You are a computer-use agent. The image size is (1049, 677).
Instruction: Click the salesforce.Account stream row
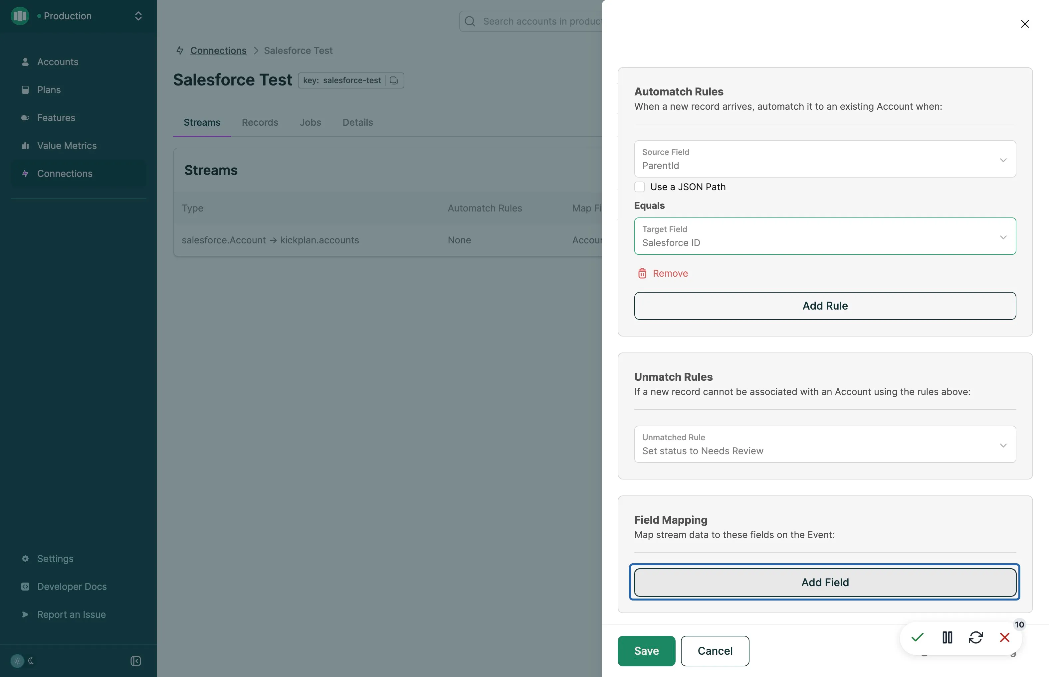(387, 240)
